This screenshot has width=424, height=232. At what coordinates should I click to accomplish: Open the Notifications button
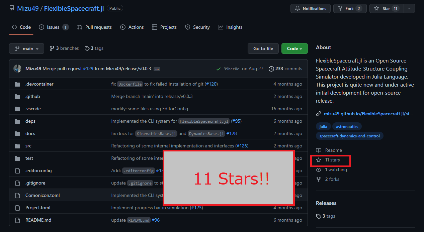[x=310, y=8]
